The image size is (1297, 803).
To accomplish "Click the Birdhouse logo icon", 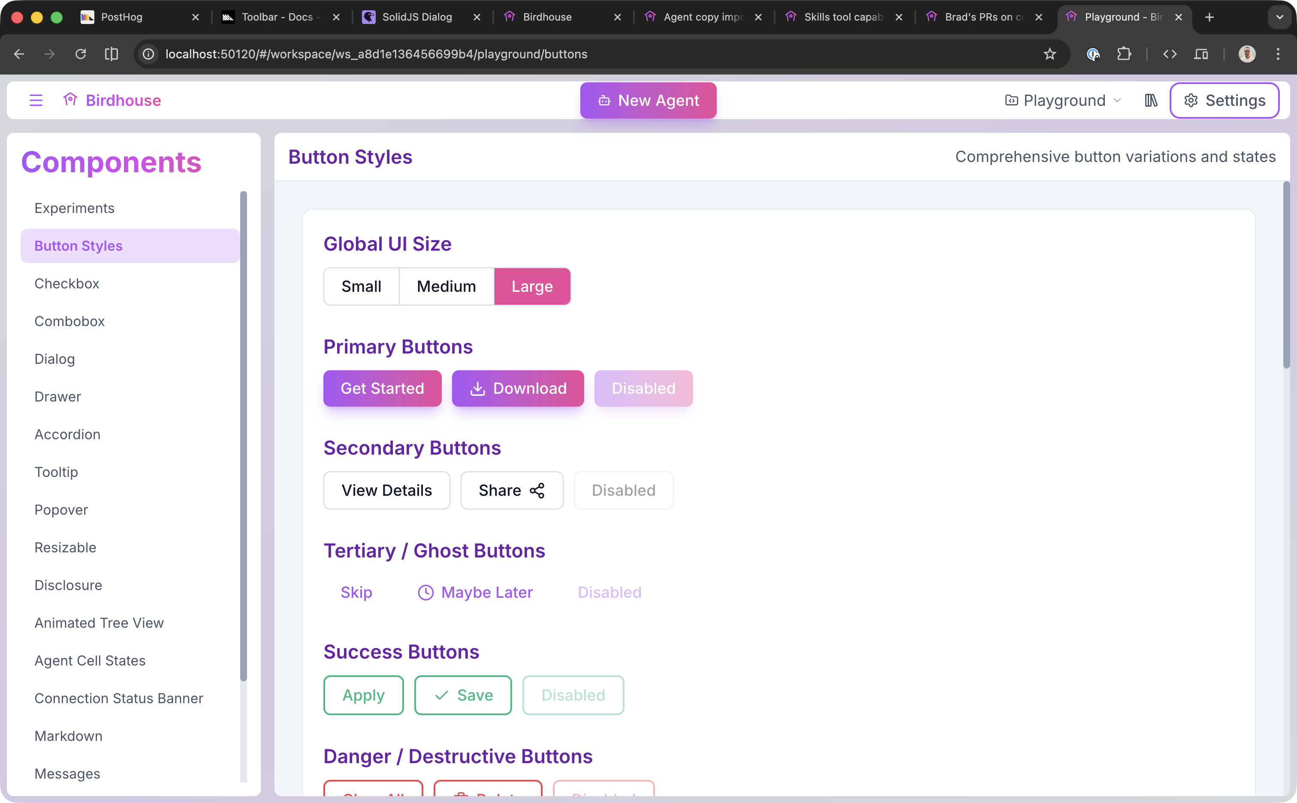I will click(x=70, y=100).
